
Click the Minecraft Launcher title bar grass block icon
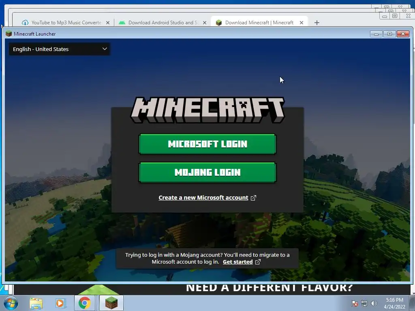coord(9,34)
